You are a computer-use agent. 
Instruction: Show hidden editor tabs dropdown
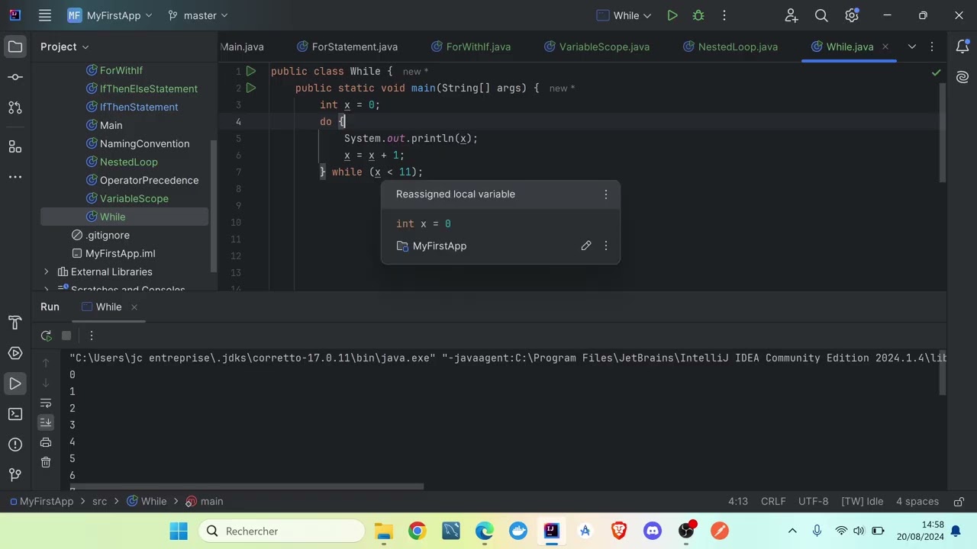[911, 47]
